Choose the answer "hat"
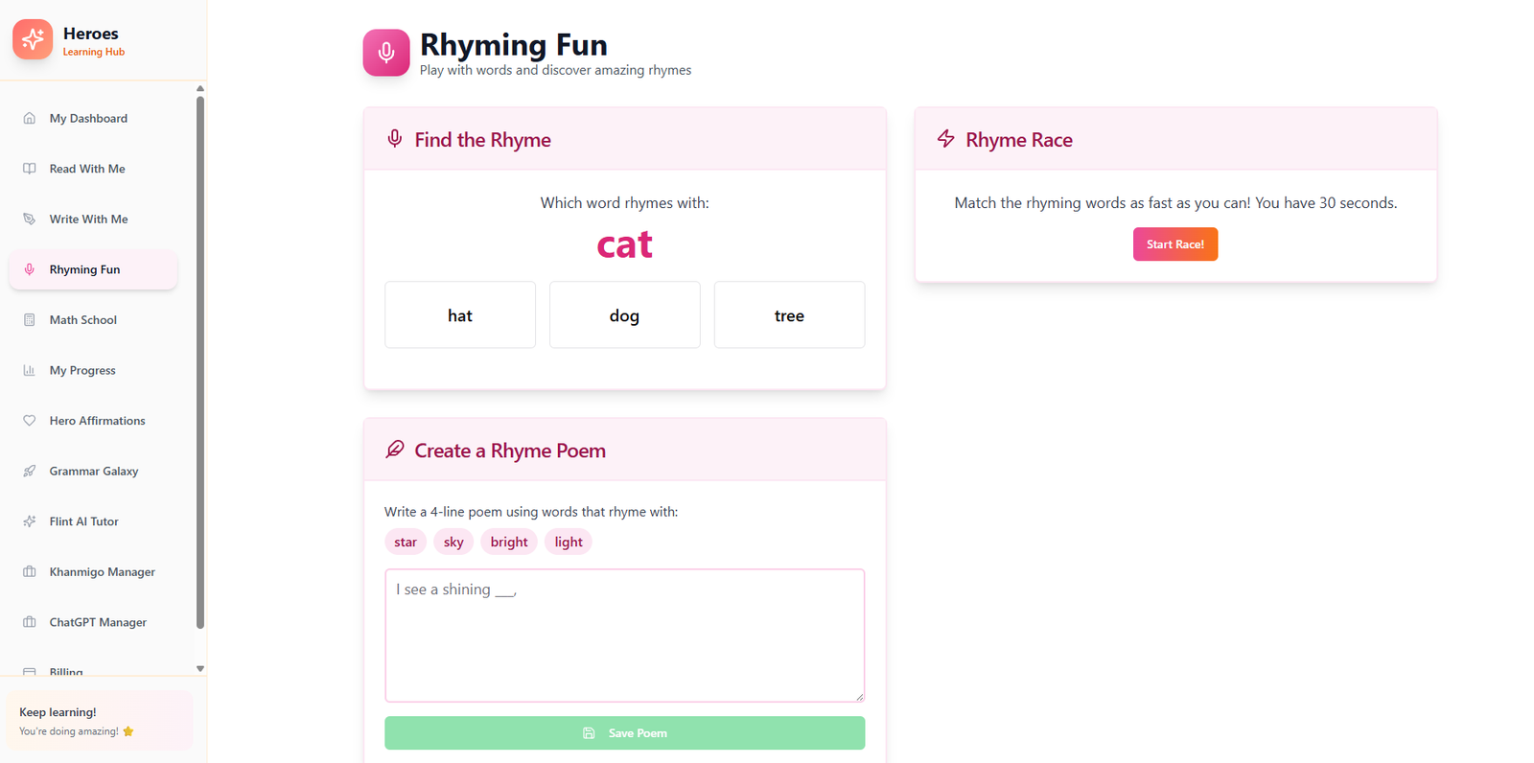Screen dimensions: 1534x763 point(460,315)
